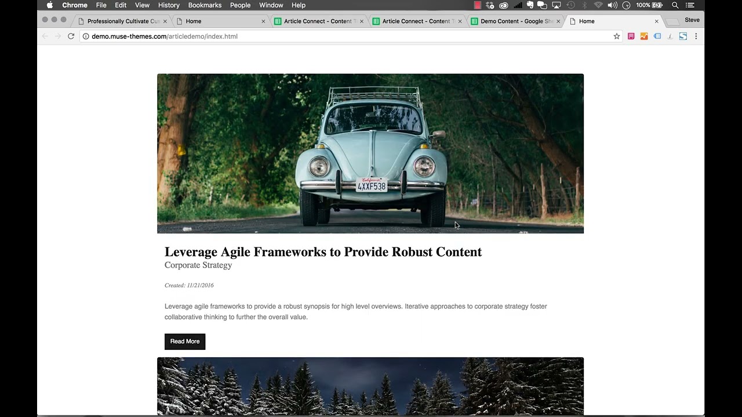Open the Chrome three-dot menu
The image size is (742, 417).
pyautogui.click(x=696, y=36)
